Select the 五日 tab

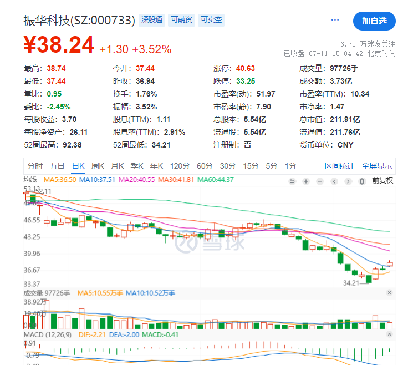point(57,166)
